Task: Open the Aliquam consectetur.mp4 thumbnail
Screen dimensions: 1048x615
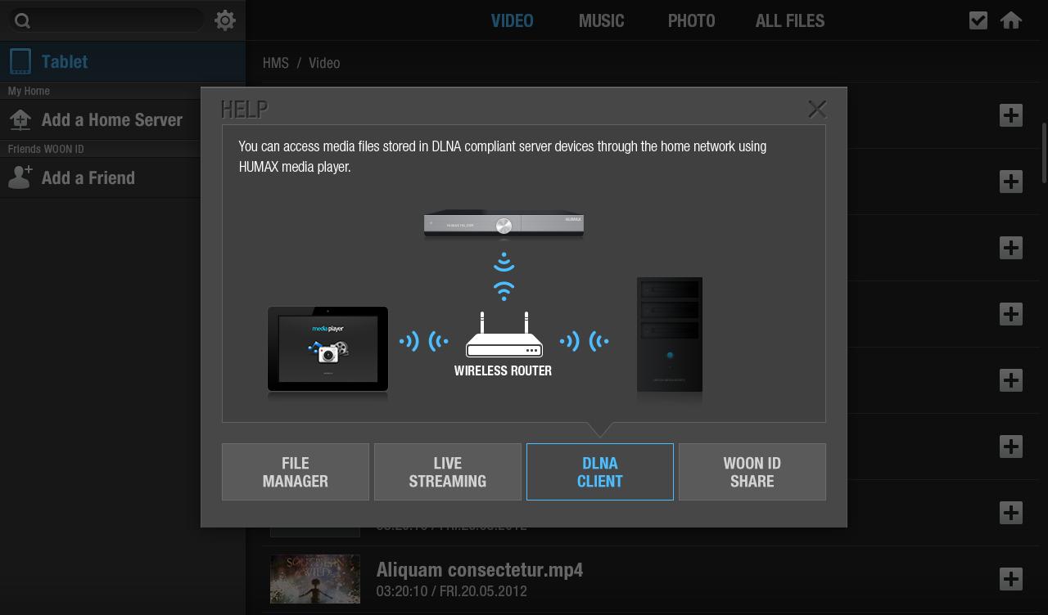Action: coord(315,579)
